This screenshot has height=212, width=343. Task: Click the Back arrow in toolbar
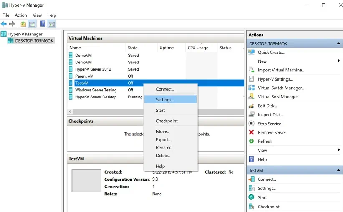pyautogui.click(x=4, y=24)
